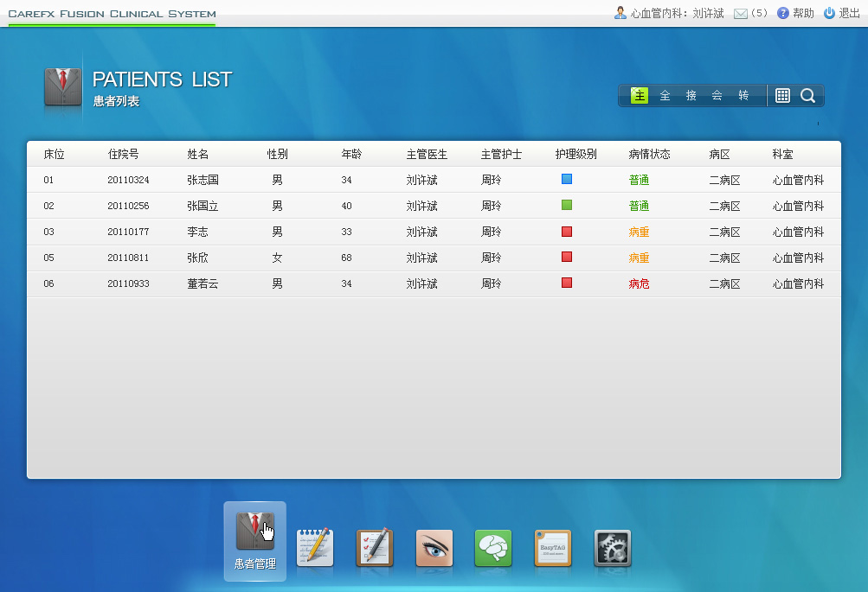Click bed number 03
The height and width of the screenshot is (592, 868).
click(x=48, y=232)
